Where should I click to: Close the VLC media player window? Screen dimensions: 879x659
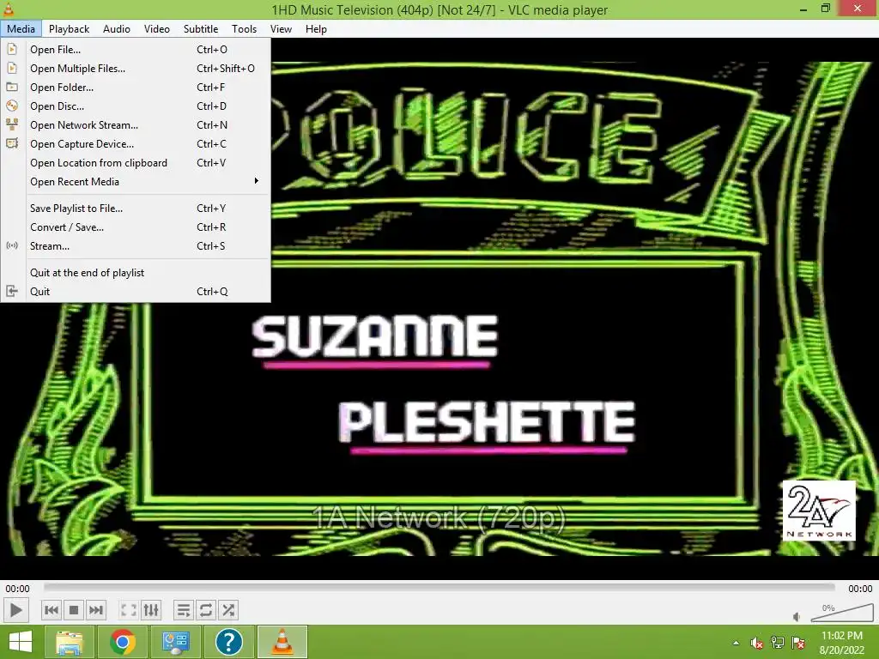(x=858, y=9)
